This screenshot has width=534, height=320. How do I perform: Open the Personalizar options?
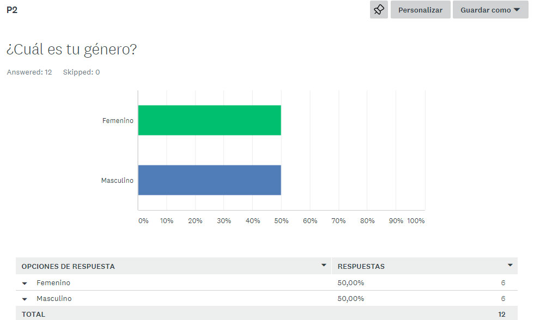pos(420,9)
